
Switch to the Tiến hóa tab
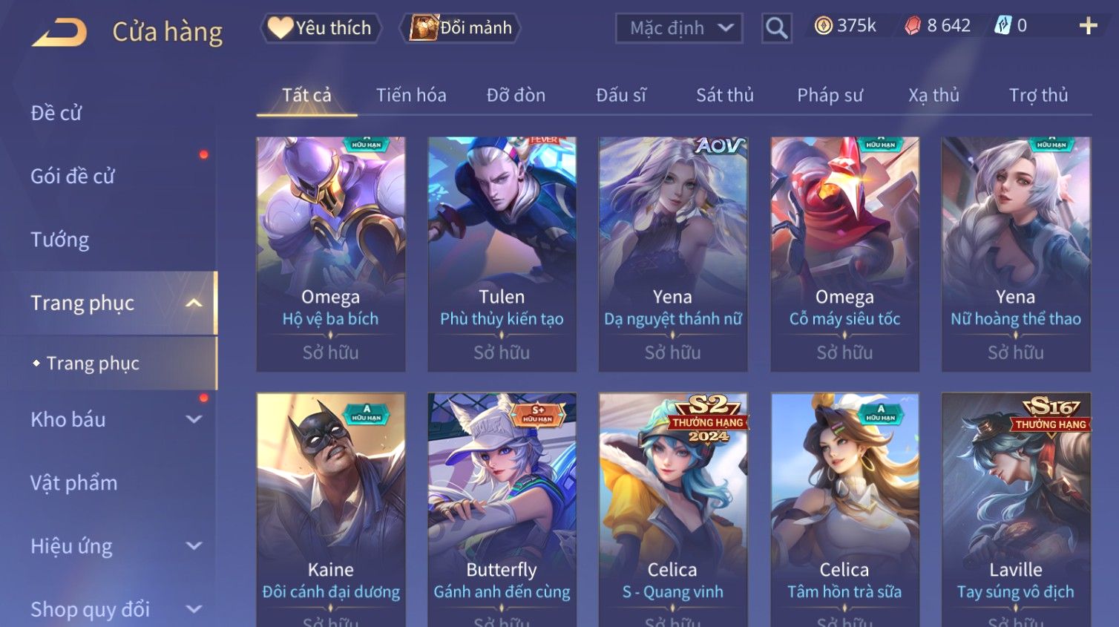pyautogui.click(x=411, y=95)
